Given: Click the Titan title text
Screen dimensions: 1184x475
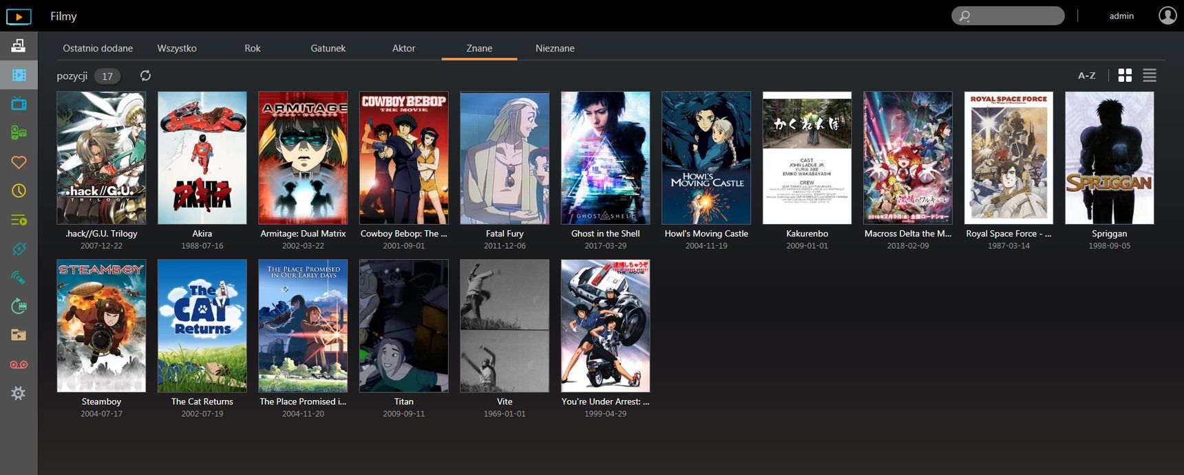Looking at the screenshot, I should (404, 401).
